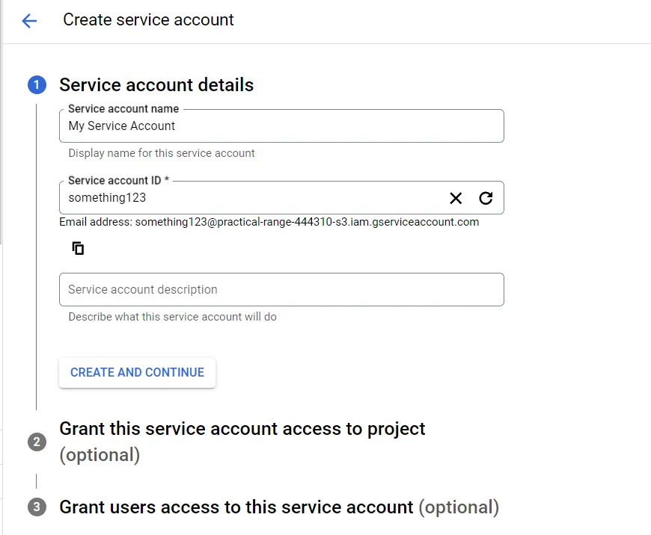Regenerate the service account ID with refresh icon
This screenshot has height=535, width=651.
click(486, 198)
